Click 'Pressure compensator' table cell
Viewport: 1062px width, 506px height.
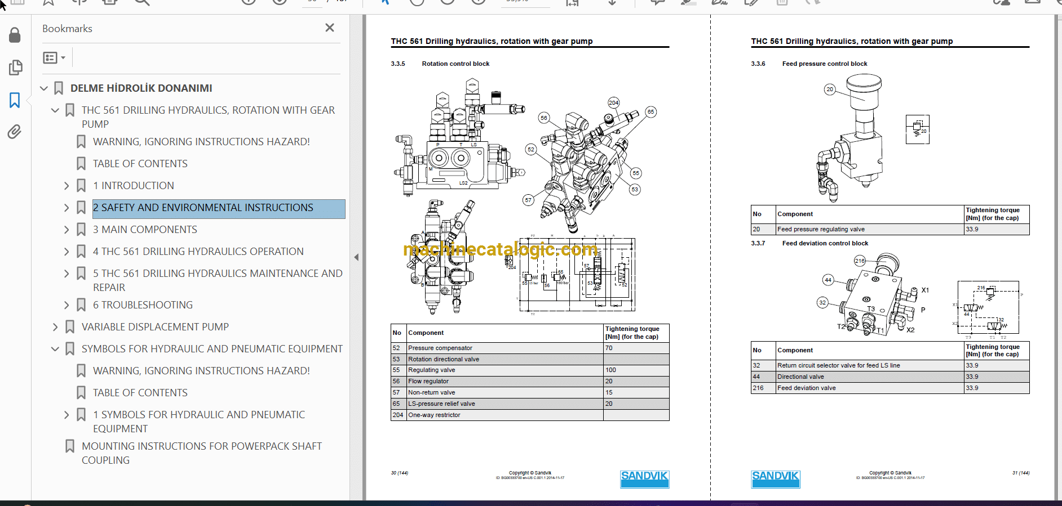pyautogui.click(x=505, y=348)
